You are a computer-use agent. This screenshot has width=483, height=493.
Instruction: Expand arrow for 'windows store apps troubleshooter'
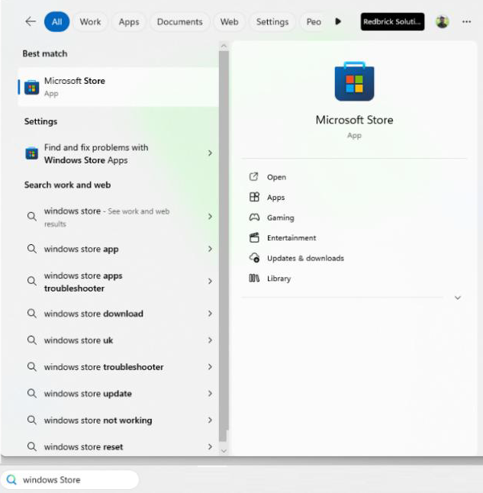pos(210,281)
